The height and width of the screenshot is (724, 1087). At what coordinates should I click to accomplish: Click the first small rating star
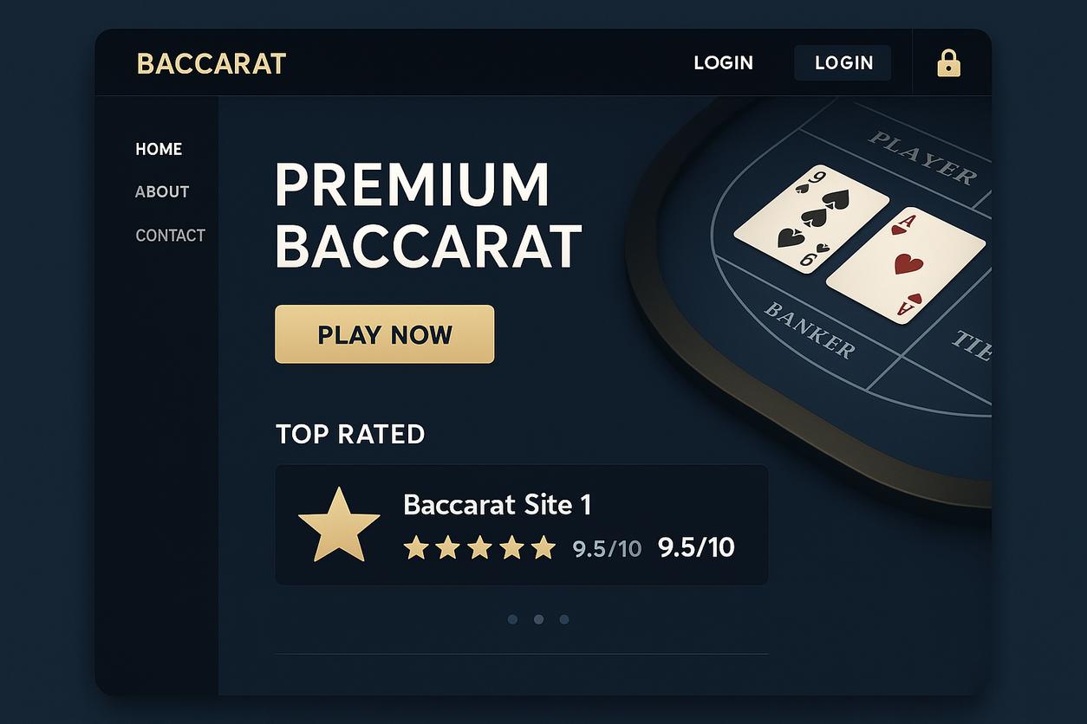click(416, 547)
